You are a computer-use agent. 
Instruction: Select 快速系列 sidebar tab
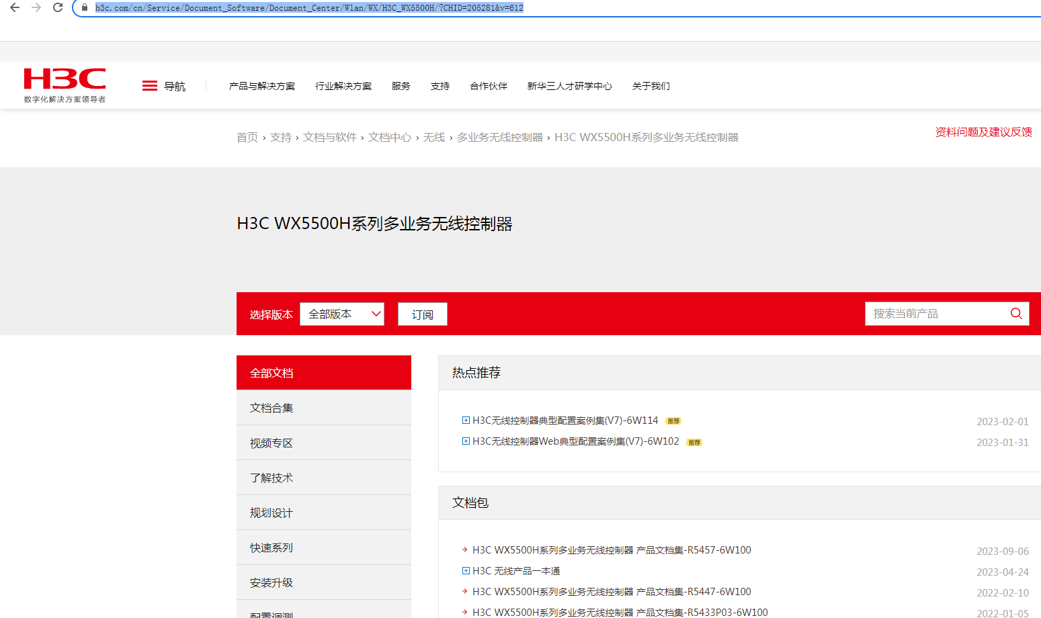point(324,547)
